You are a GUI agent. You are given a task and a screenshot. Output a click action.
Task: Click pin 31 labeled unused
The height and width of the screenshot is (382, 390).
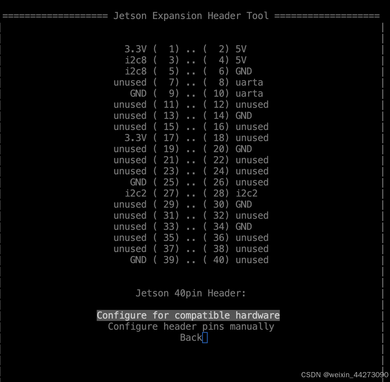point(146,216)
